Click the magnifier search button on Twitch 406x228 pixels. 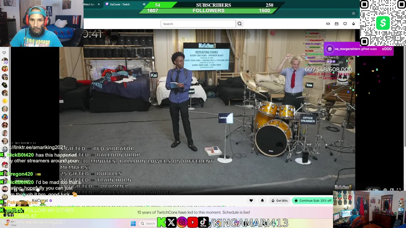pyautogui.click(x=239, y=24)
